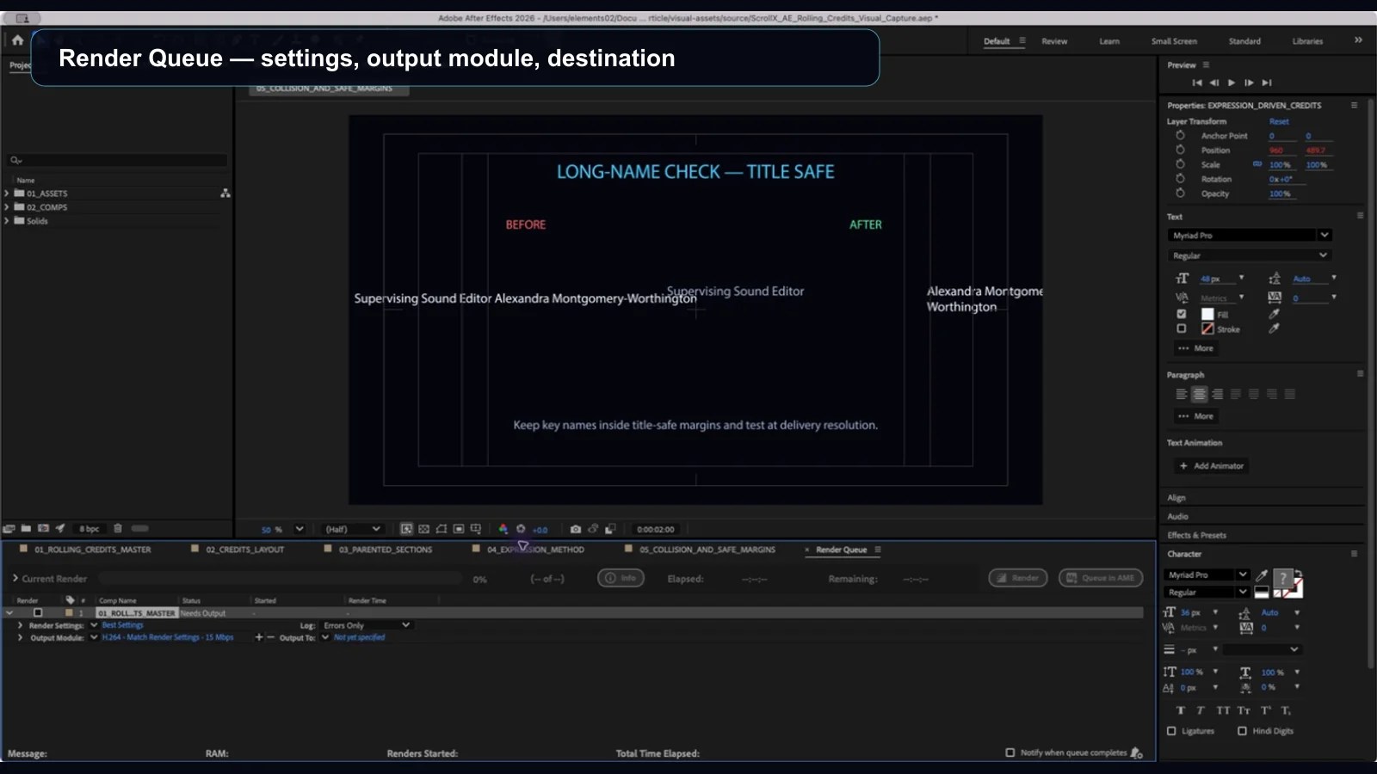Enable All Caps in Character panel
Screen dimensions: 1377x774
pyautogui.click(x=1223, y=710)
